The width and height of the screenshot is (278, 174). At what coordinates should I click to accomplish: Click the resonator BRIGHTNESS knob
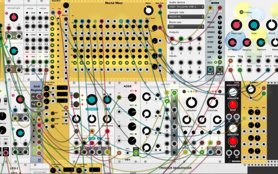coord(186,120)
